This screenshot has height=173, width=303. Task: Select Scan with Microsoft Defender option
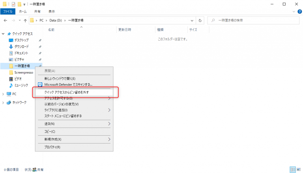pyautogui.click(x=68, y=84)
